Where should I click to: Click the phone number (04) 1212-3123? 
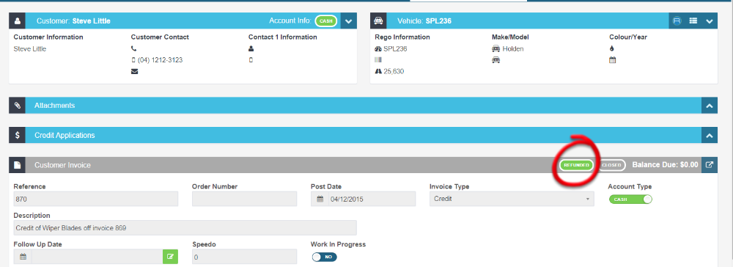coord(160,60)
